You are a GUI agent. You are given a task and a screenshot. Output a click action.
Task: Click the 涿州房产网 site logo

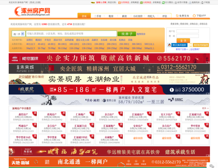[x=32, y=11]
